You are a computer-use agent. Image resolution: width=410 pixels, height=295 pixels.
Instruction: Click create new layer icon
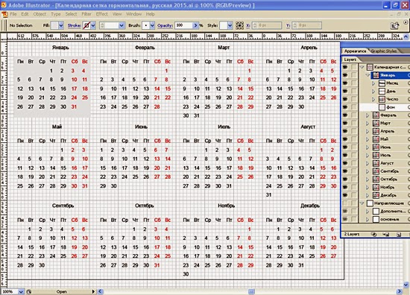pos(399,235)
